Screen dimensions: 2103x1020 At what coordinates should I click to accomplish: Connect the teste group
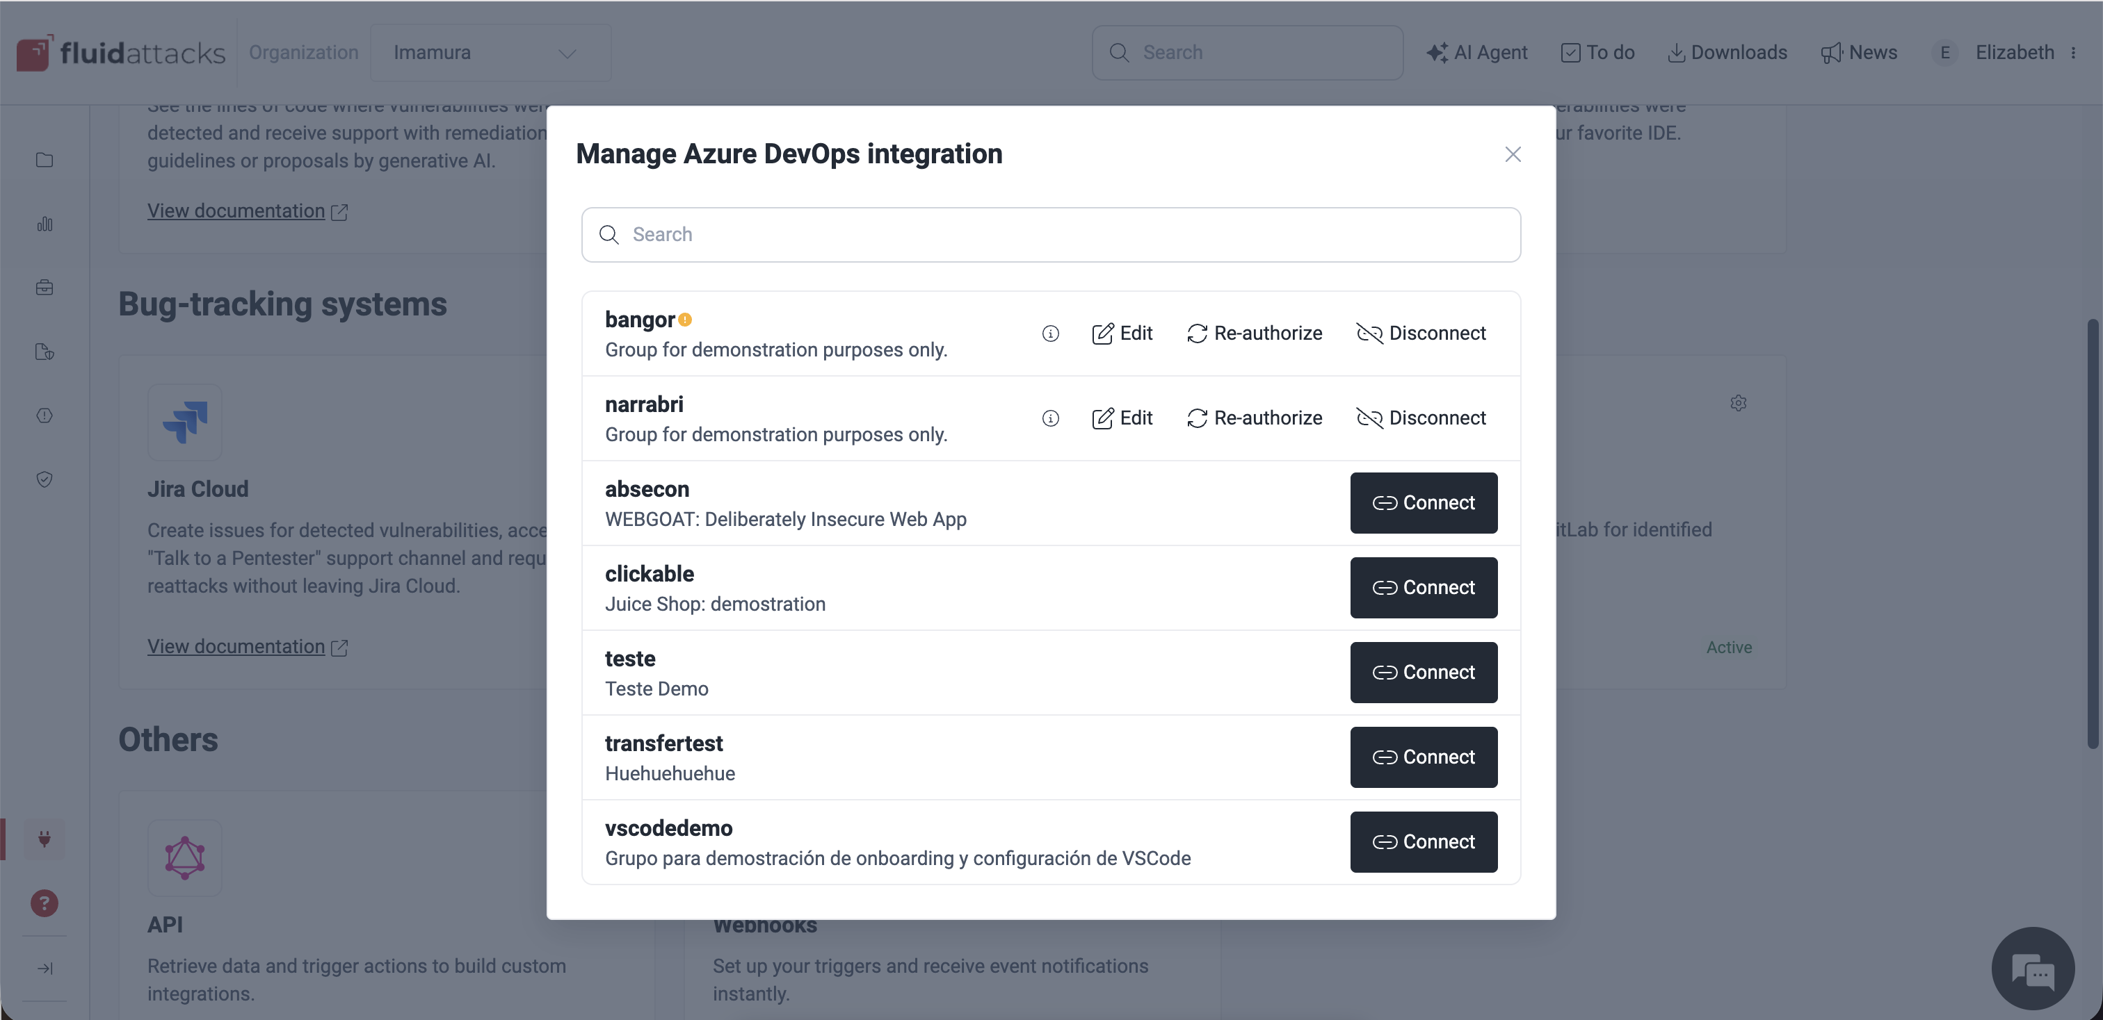(1424, 673)
